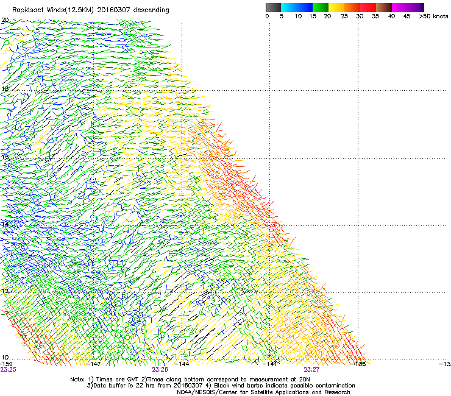This screenshot has width=451, height=396.
Task: Click the purple time label '23:26'
Action: pos(160,370)
